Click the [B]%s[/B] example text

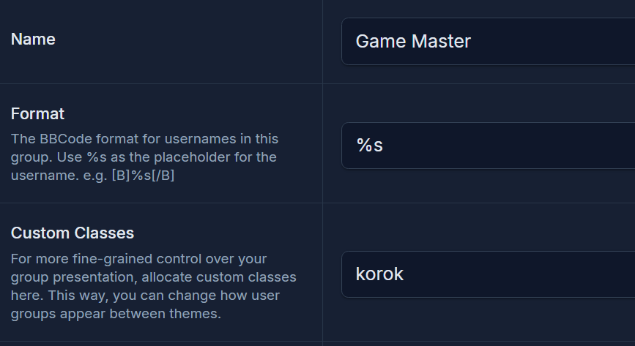(x=143, y=176)
